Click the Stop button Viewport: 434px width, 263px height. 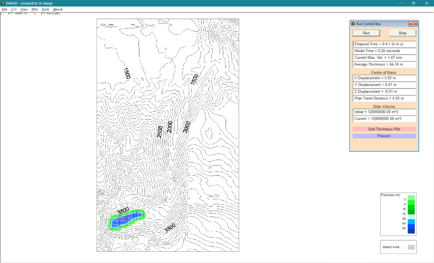pos(402,33)
